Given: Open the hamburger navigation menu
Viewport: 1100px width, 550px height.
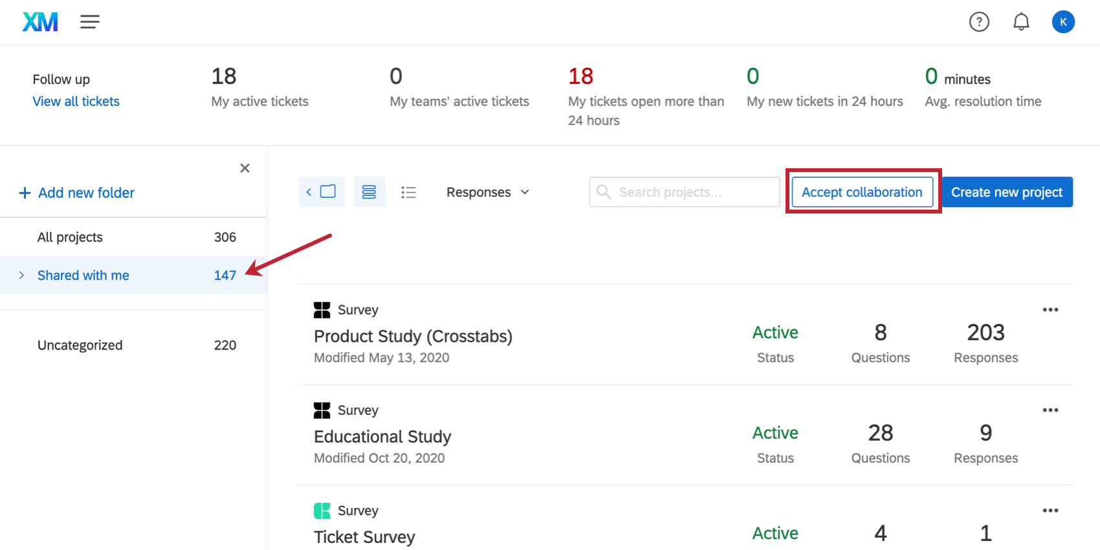Looking at the screenshot, I should pos(90,22).
